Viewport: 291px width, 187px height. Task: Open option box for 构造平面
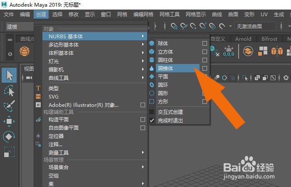(143, 120)
